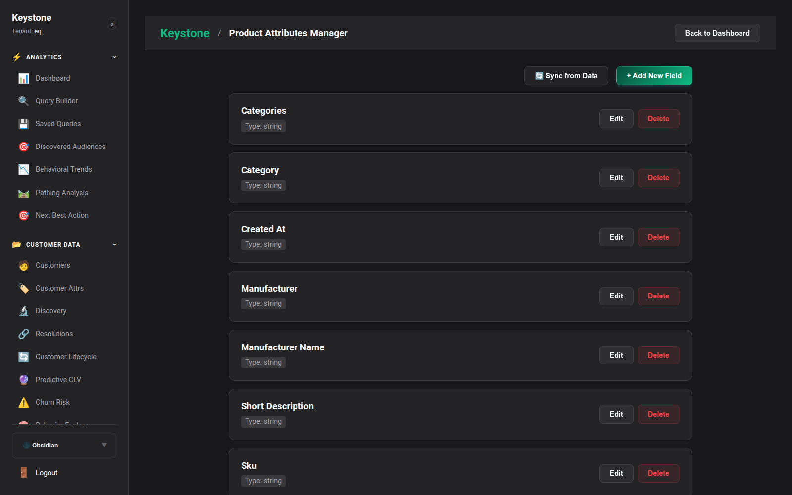The image size is (792, 495).
Task: Click the Customer Lifecycle cycle icon
Action: pos(24,357)
